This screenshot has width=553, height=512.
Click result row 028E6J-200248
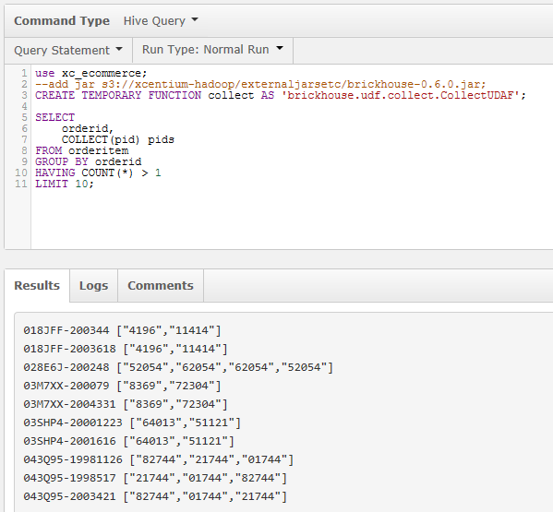[x=178, y=367]
